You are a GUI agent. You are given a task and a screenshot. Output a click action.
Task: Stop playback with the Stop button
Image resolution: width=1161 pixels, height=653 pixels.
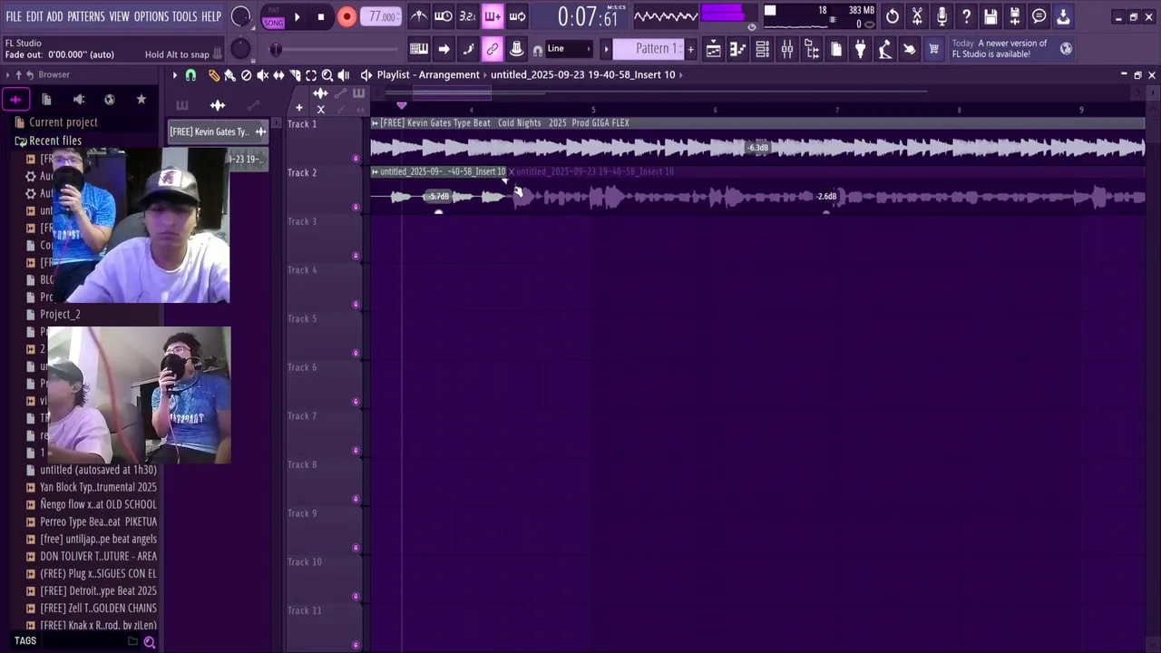(321, 16)
